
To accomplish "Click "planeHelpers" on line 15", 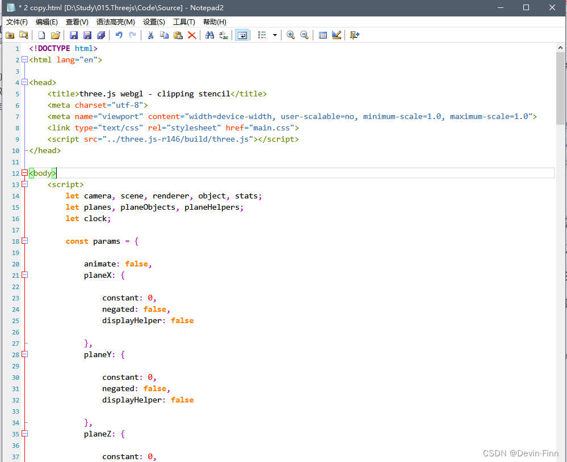I will click(x=212, y=207).
